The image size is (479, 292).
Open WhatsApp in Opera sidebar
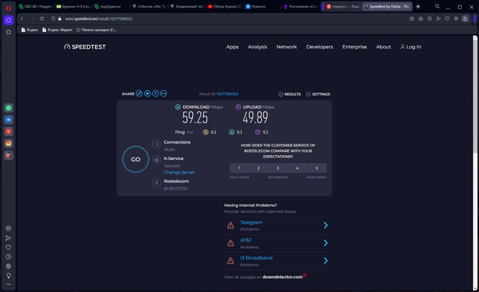pos(8,108)
